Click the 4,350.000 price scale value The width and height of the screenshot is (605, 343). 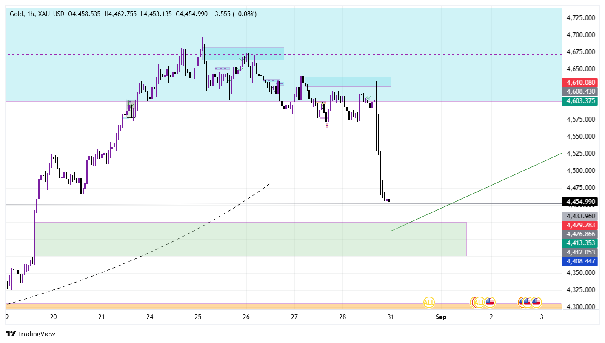click(x=581, y=273)
